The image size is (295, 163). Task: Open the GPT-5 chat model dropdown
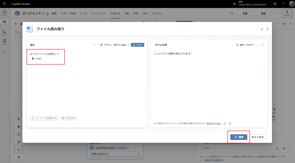tap(122, 45)
